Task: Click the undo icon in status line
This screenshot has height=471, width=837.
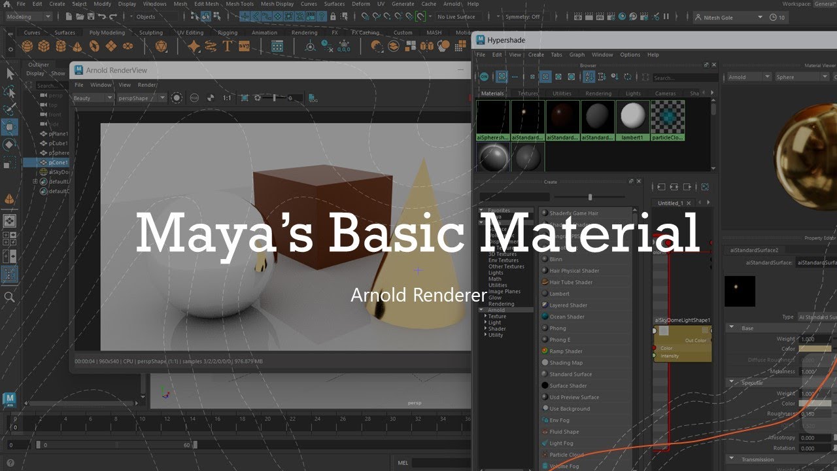Action: (x=102, y=16)
